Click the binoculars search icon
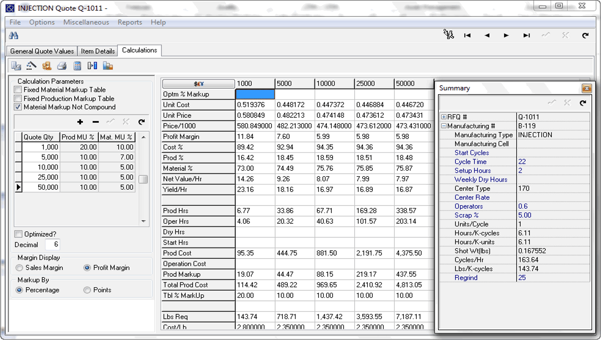 pos(14,35)
